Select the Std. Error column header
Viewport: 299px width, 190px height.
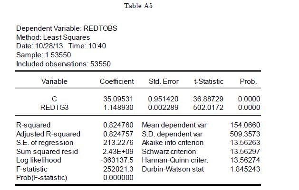pos(164,81)
